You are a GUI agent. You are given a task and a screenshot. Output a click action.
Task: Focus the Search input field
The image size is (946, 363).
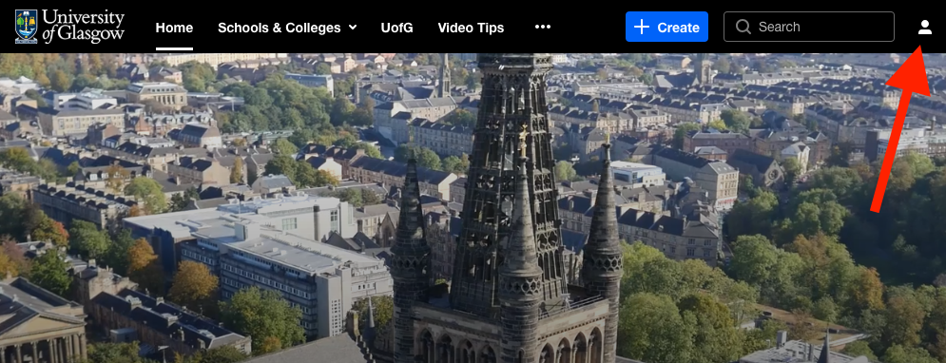(x=808, y=28)
